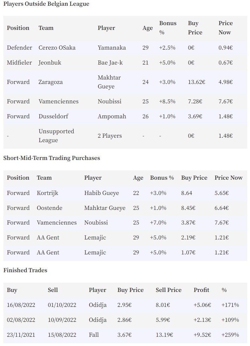Click the +259% profit percentage for Fall
The width and height of the screenshot is (250, 346).
(x=230, y=335)
